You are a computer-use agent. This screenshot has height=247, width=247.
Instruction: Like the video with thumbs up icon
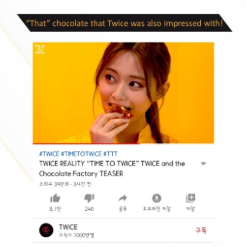tap(55, 198)
